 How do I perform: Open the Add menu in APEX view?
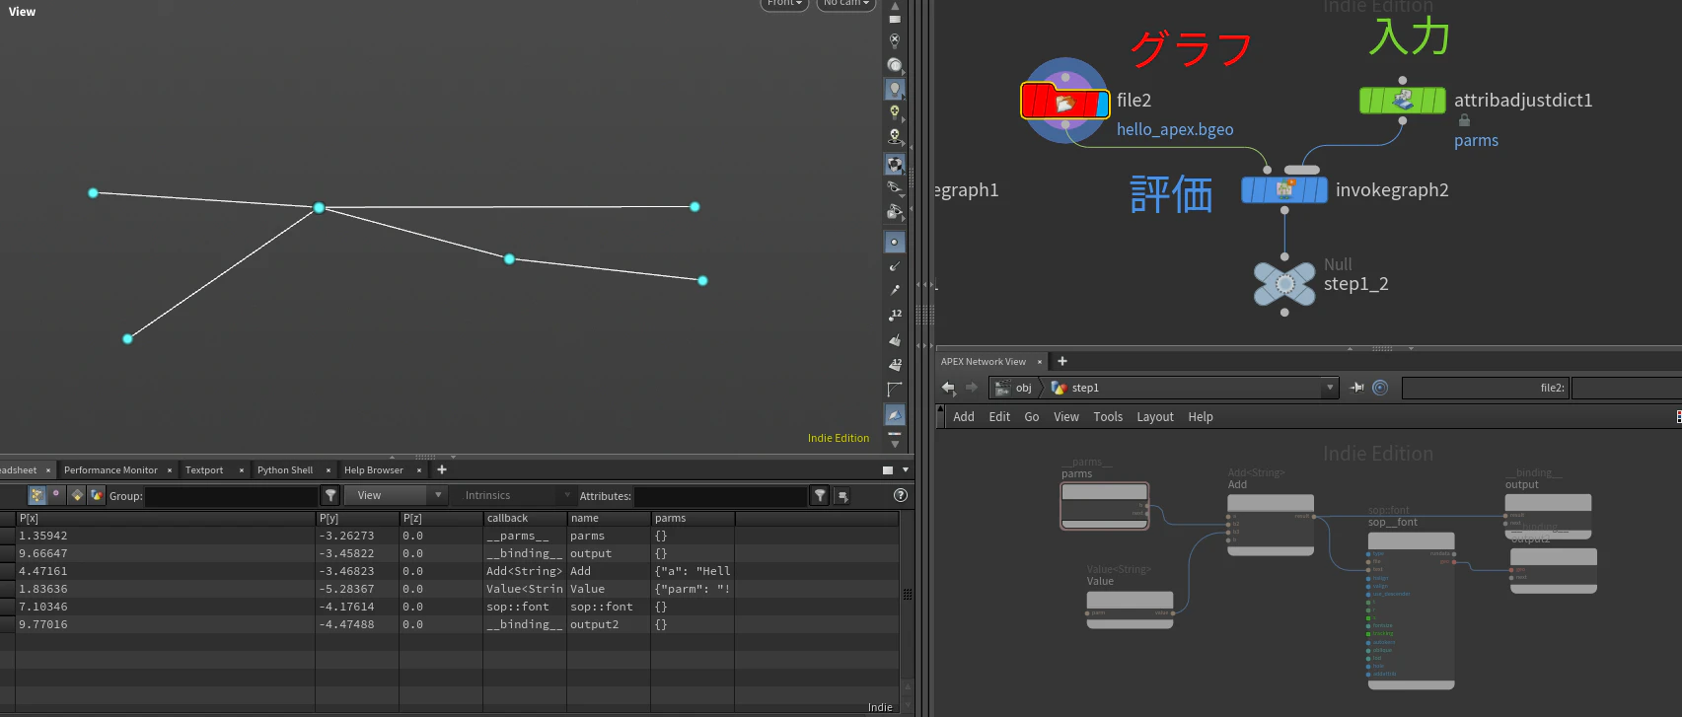(x=964, y=417)
